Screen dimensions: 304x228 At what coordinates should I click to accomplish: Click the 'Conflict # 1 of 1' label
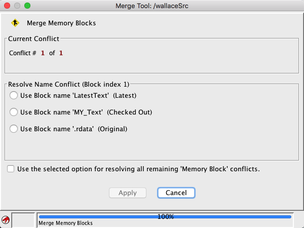click(x=36, y=53)
